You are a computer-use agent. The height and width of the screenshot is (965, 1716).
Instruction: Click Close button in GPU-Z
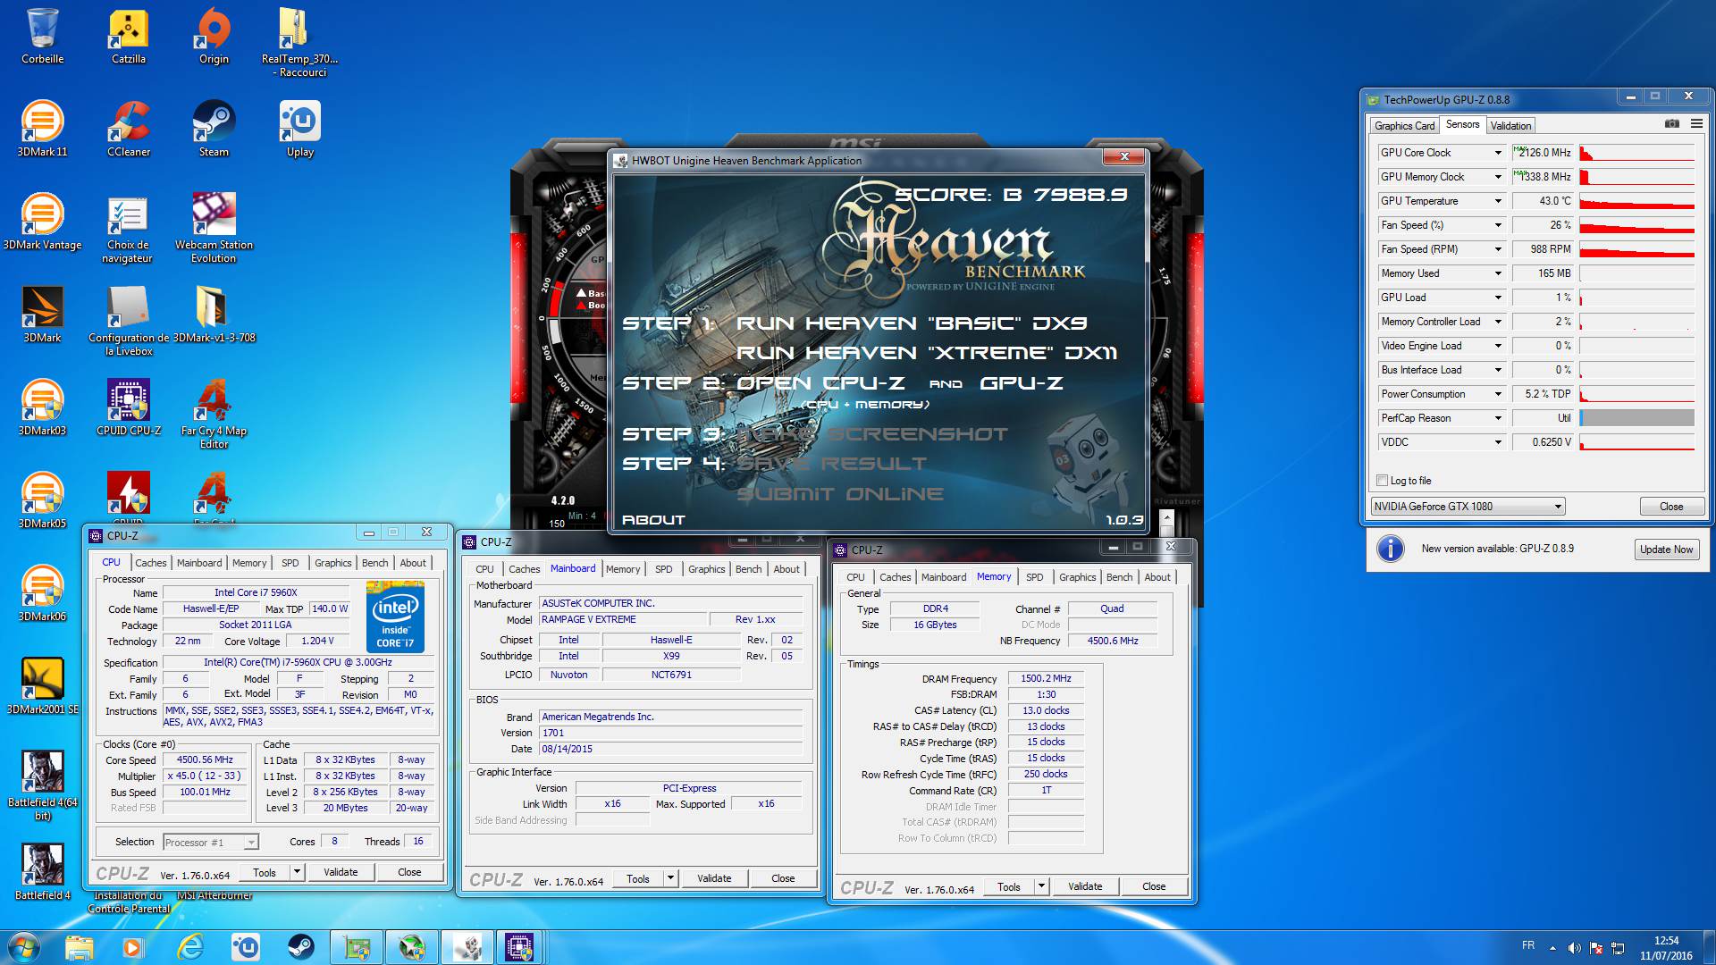pos(1670,507)
